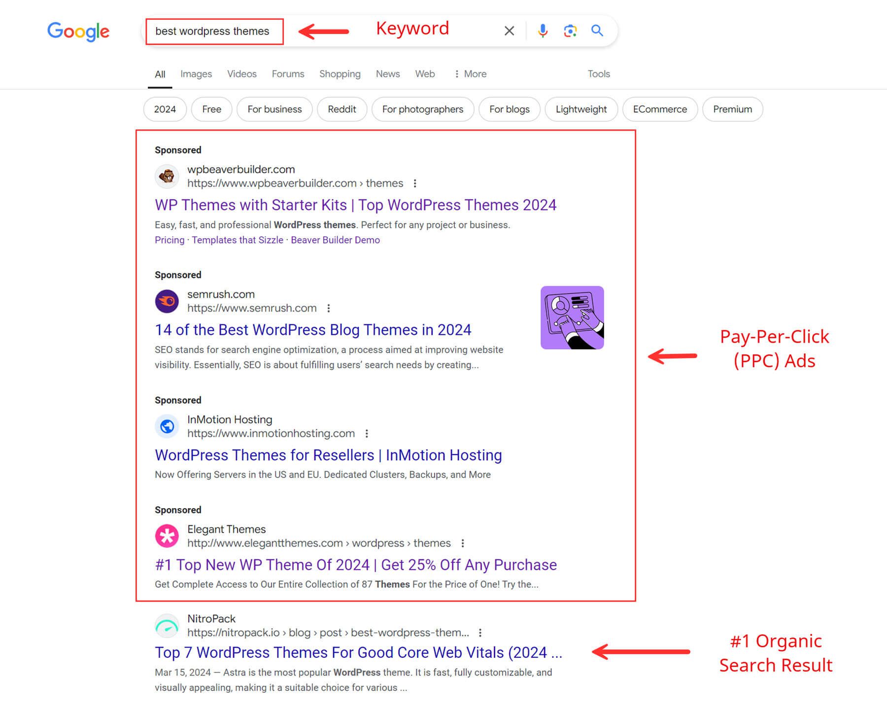Toggle the Reddit filter chip
The width and height of the screenshot is (887, 706).
(x=342, y=109)
